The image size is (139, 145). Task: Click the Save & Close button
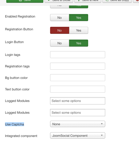point(59,1)
